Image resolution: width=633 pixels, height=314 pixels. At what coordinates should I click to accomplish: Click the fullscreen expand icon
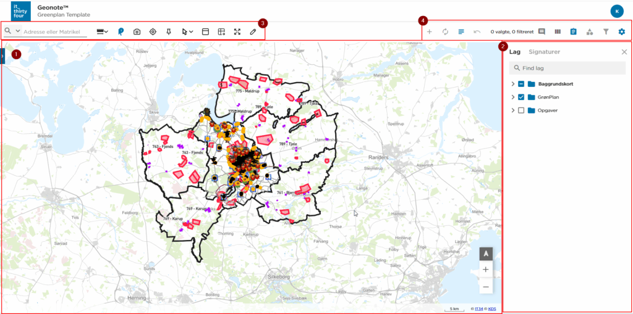tap(237, 31)
